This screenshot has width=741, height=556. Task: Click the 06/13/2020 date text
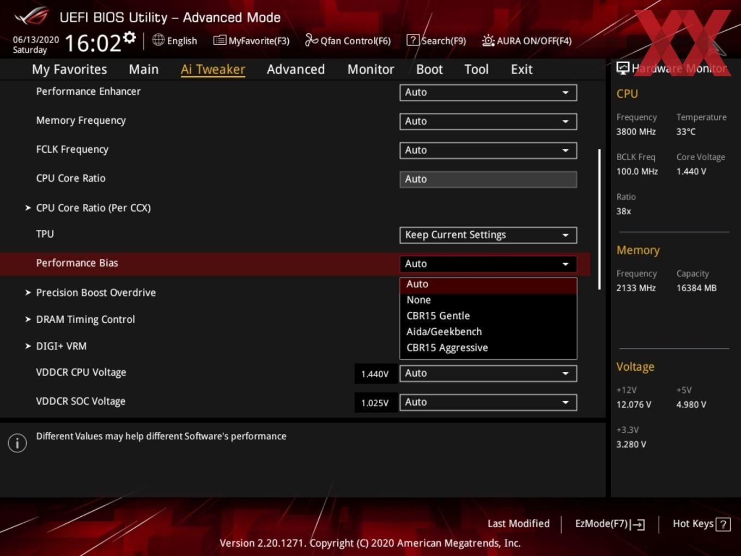36,39
